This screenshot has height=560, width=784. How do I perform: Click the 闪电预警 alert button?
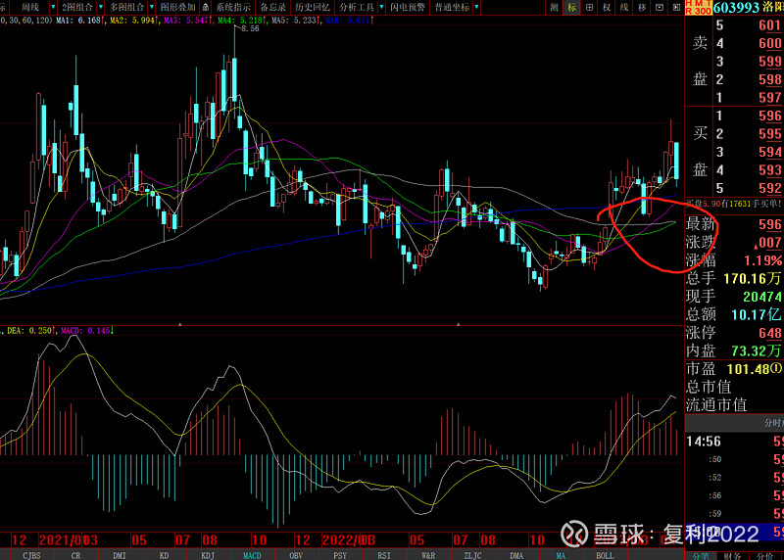point(406,7)
